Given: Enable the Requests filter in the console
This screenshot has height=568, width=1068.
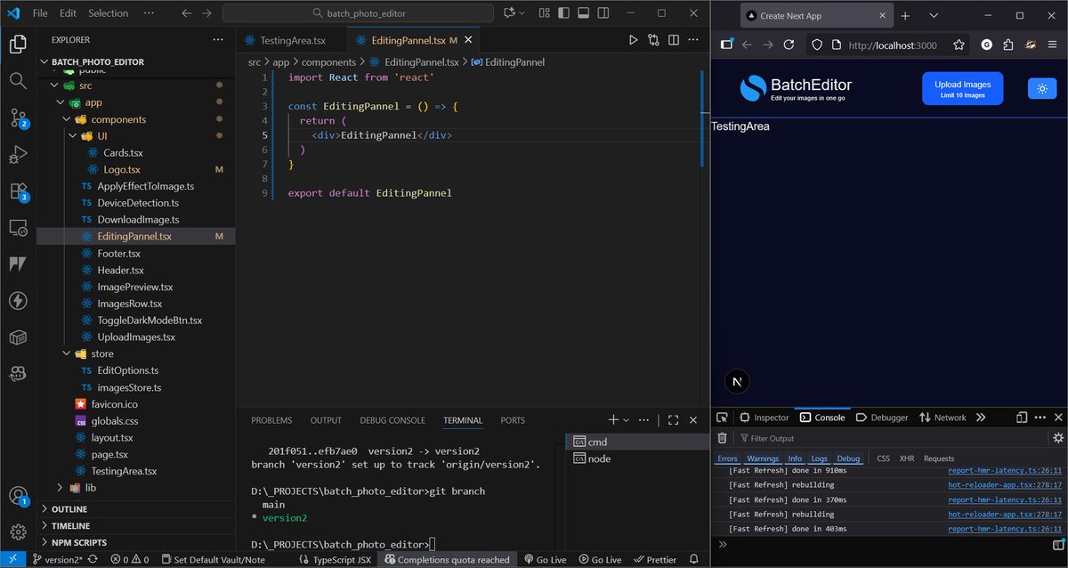Looking at the screenshot, I should [939, 458].
